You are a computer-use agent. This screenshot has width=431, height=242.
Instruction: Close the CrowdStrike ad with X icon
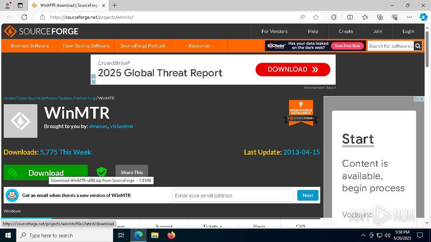pos(94,82)
